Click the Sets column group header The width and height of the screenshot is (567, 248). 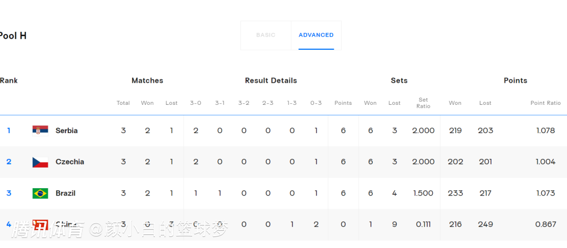(x=399, y=81)
